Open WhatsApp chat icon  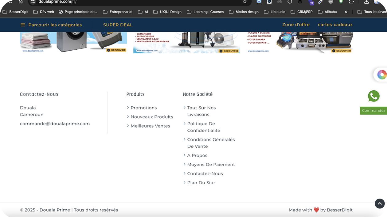(374, 96)
